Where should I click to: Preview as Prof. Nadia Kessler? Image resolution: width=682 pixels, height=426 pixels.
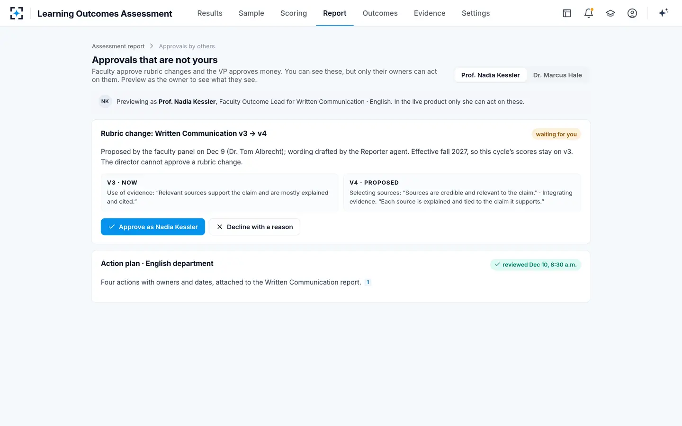pyautogui.click(x=490, y=75)
